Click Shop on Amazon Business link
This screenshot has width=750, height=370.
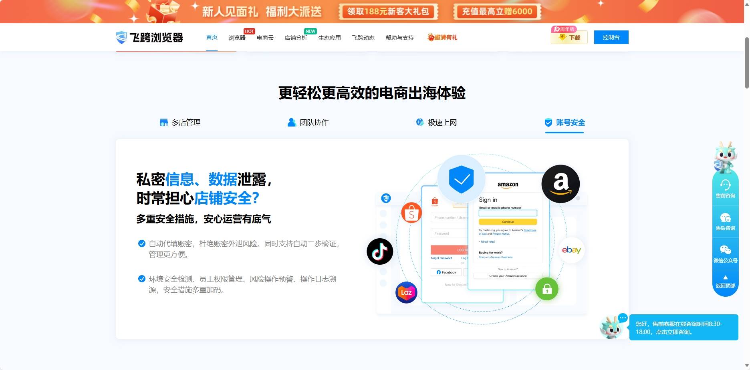click(496, 257)
